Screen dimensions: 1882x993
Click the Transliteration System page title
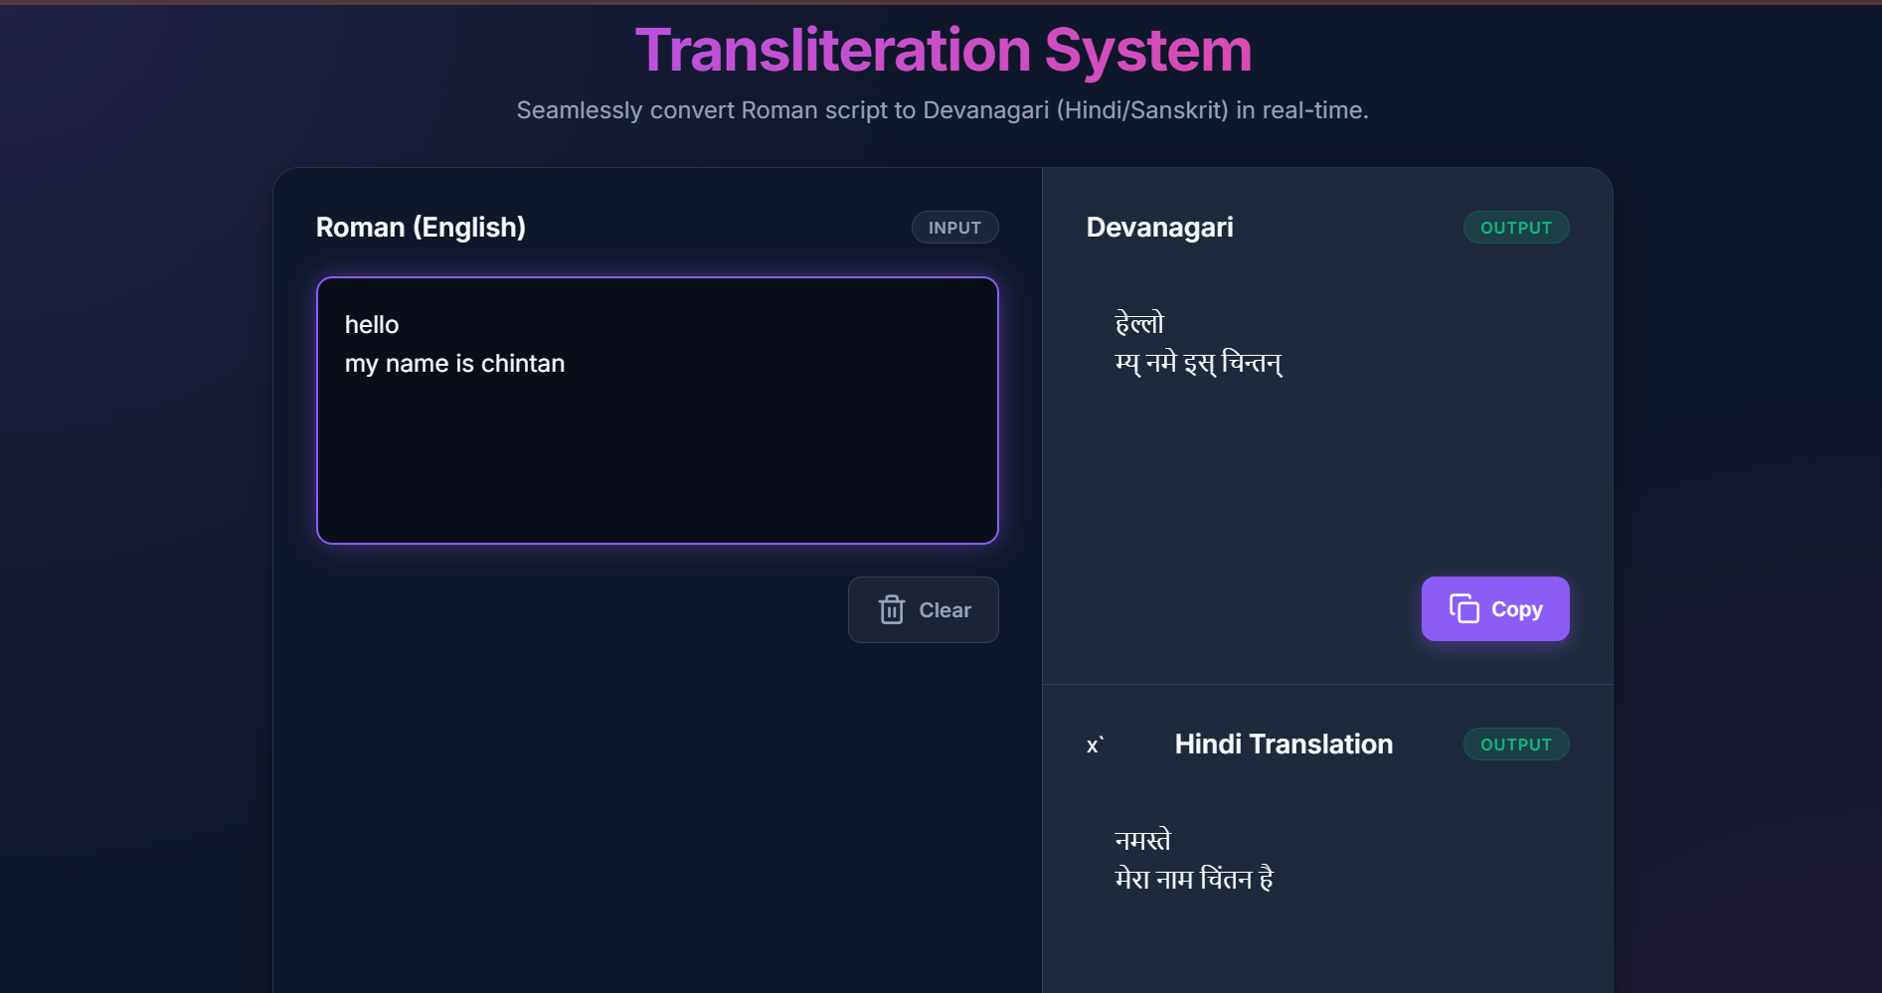pyautogui.click(x=941, y=50)
